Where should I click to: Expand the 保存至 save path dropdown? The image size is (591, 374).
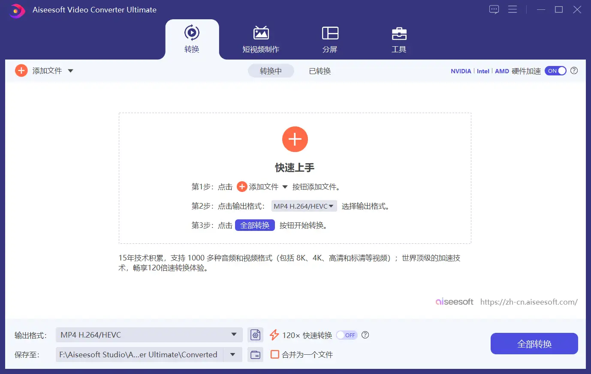234,354
